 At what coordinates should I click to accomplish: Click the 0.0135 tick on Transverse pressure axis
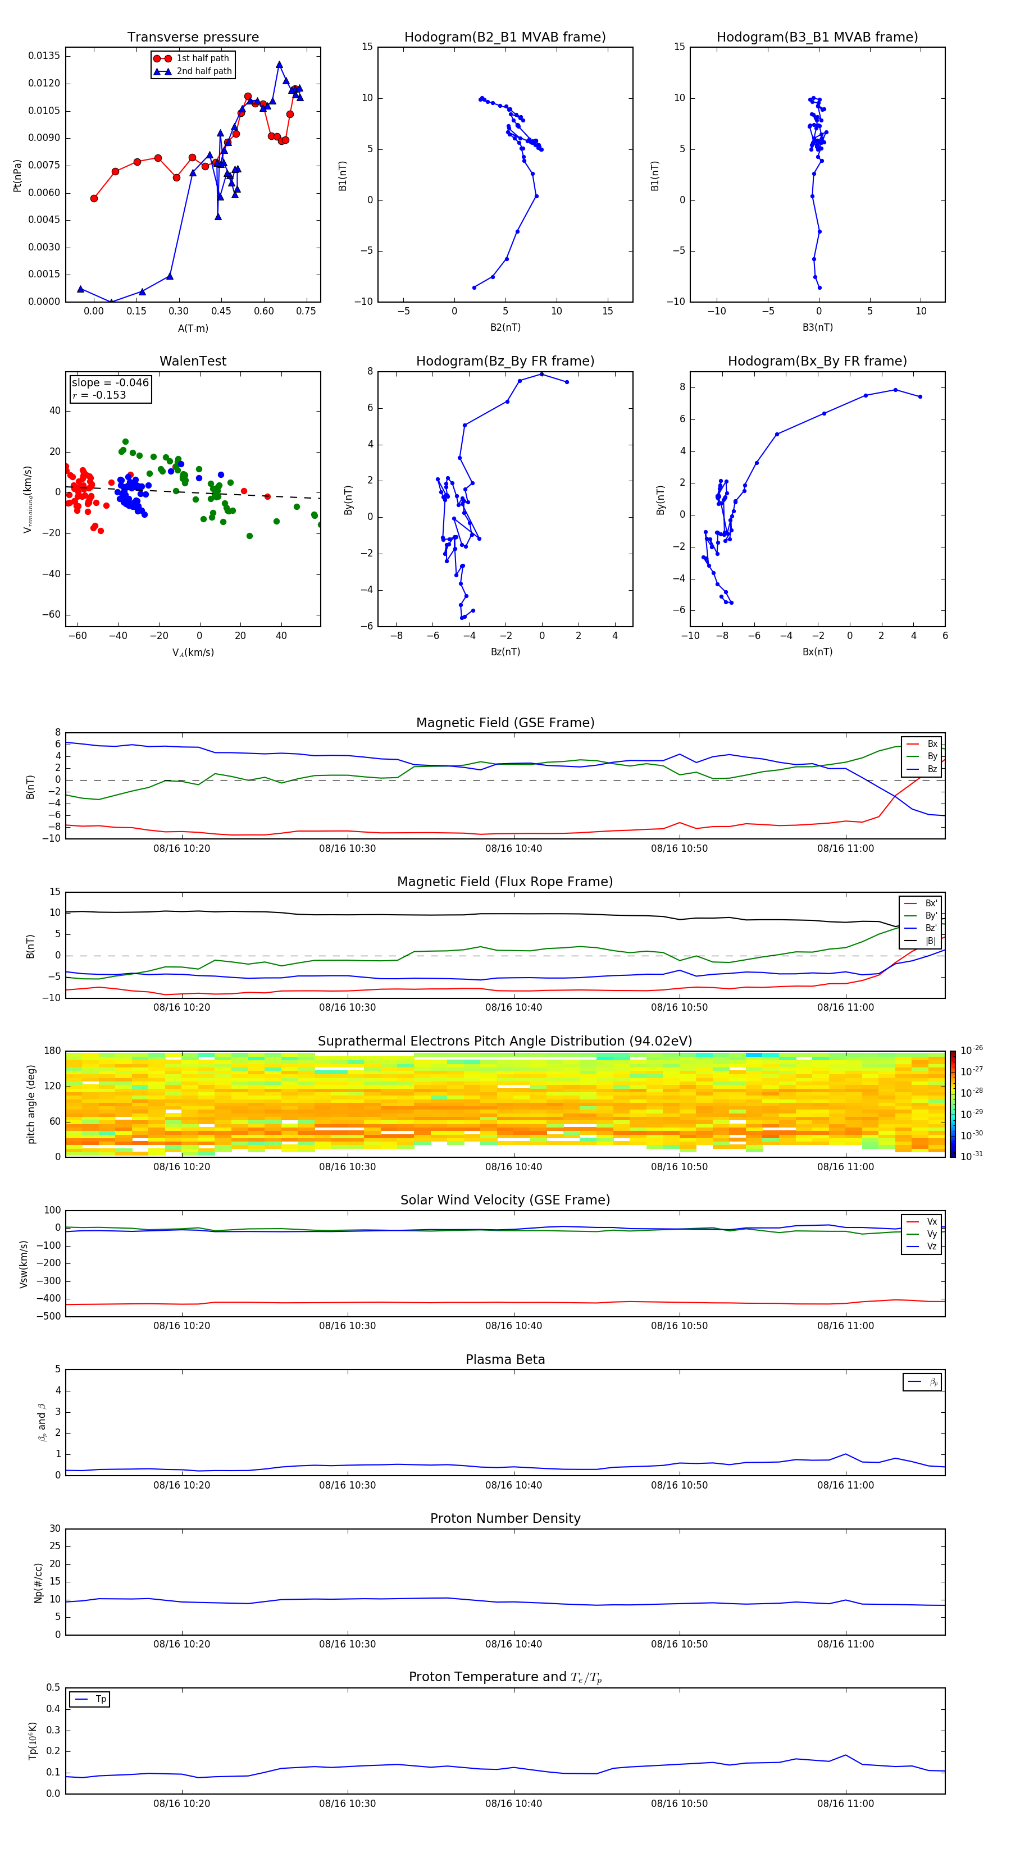coord(44,56)
